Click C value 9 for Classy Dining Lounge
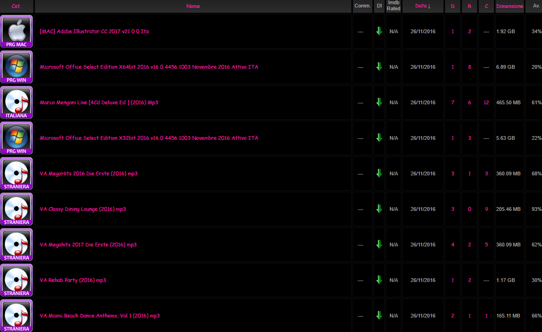Image resolution: width=542 pixels, height=332 pixels. (x=486, y=209)
